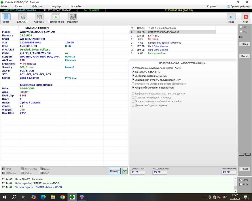Open the Инфо toolbar section

(x=6, y=18)
